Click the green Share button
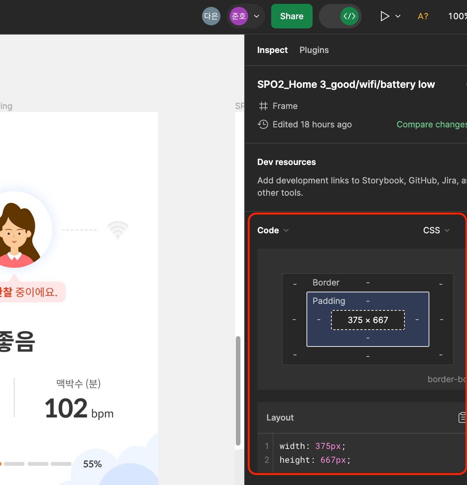Screen dimensions: 467x485 tap(292, 16)
